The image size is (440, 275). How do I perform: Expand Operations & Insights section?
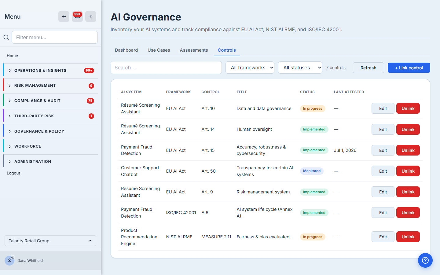tap(50, 71)
